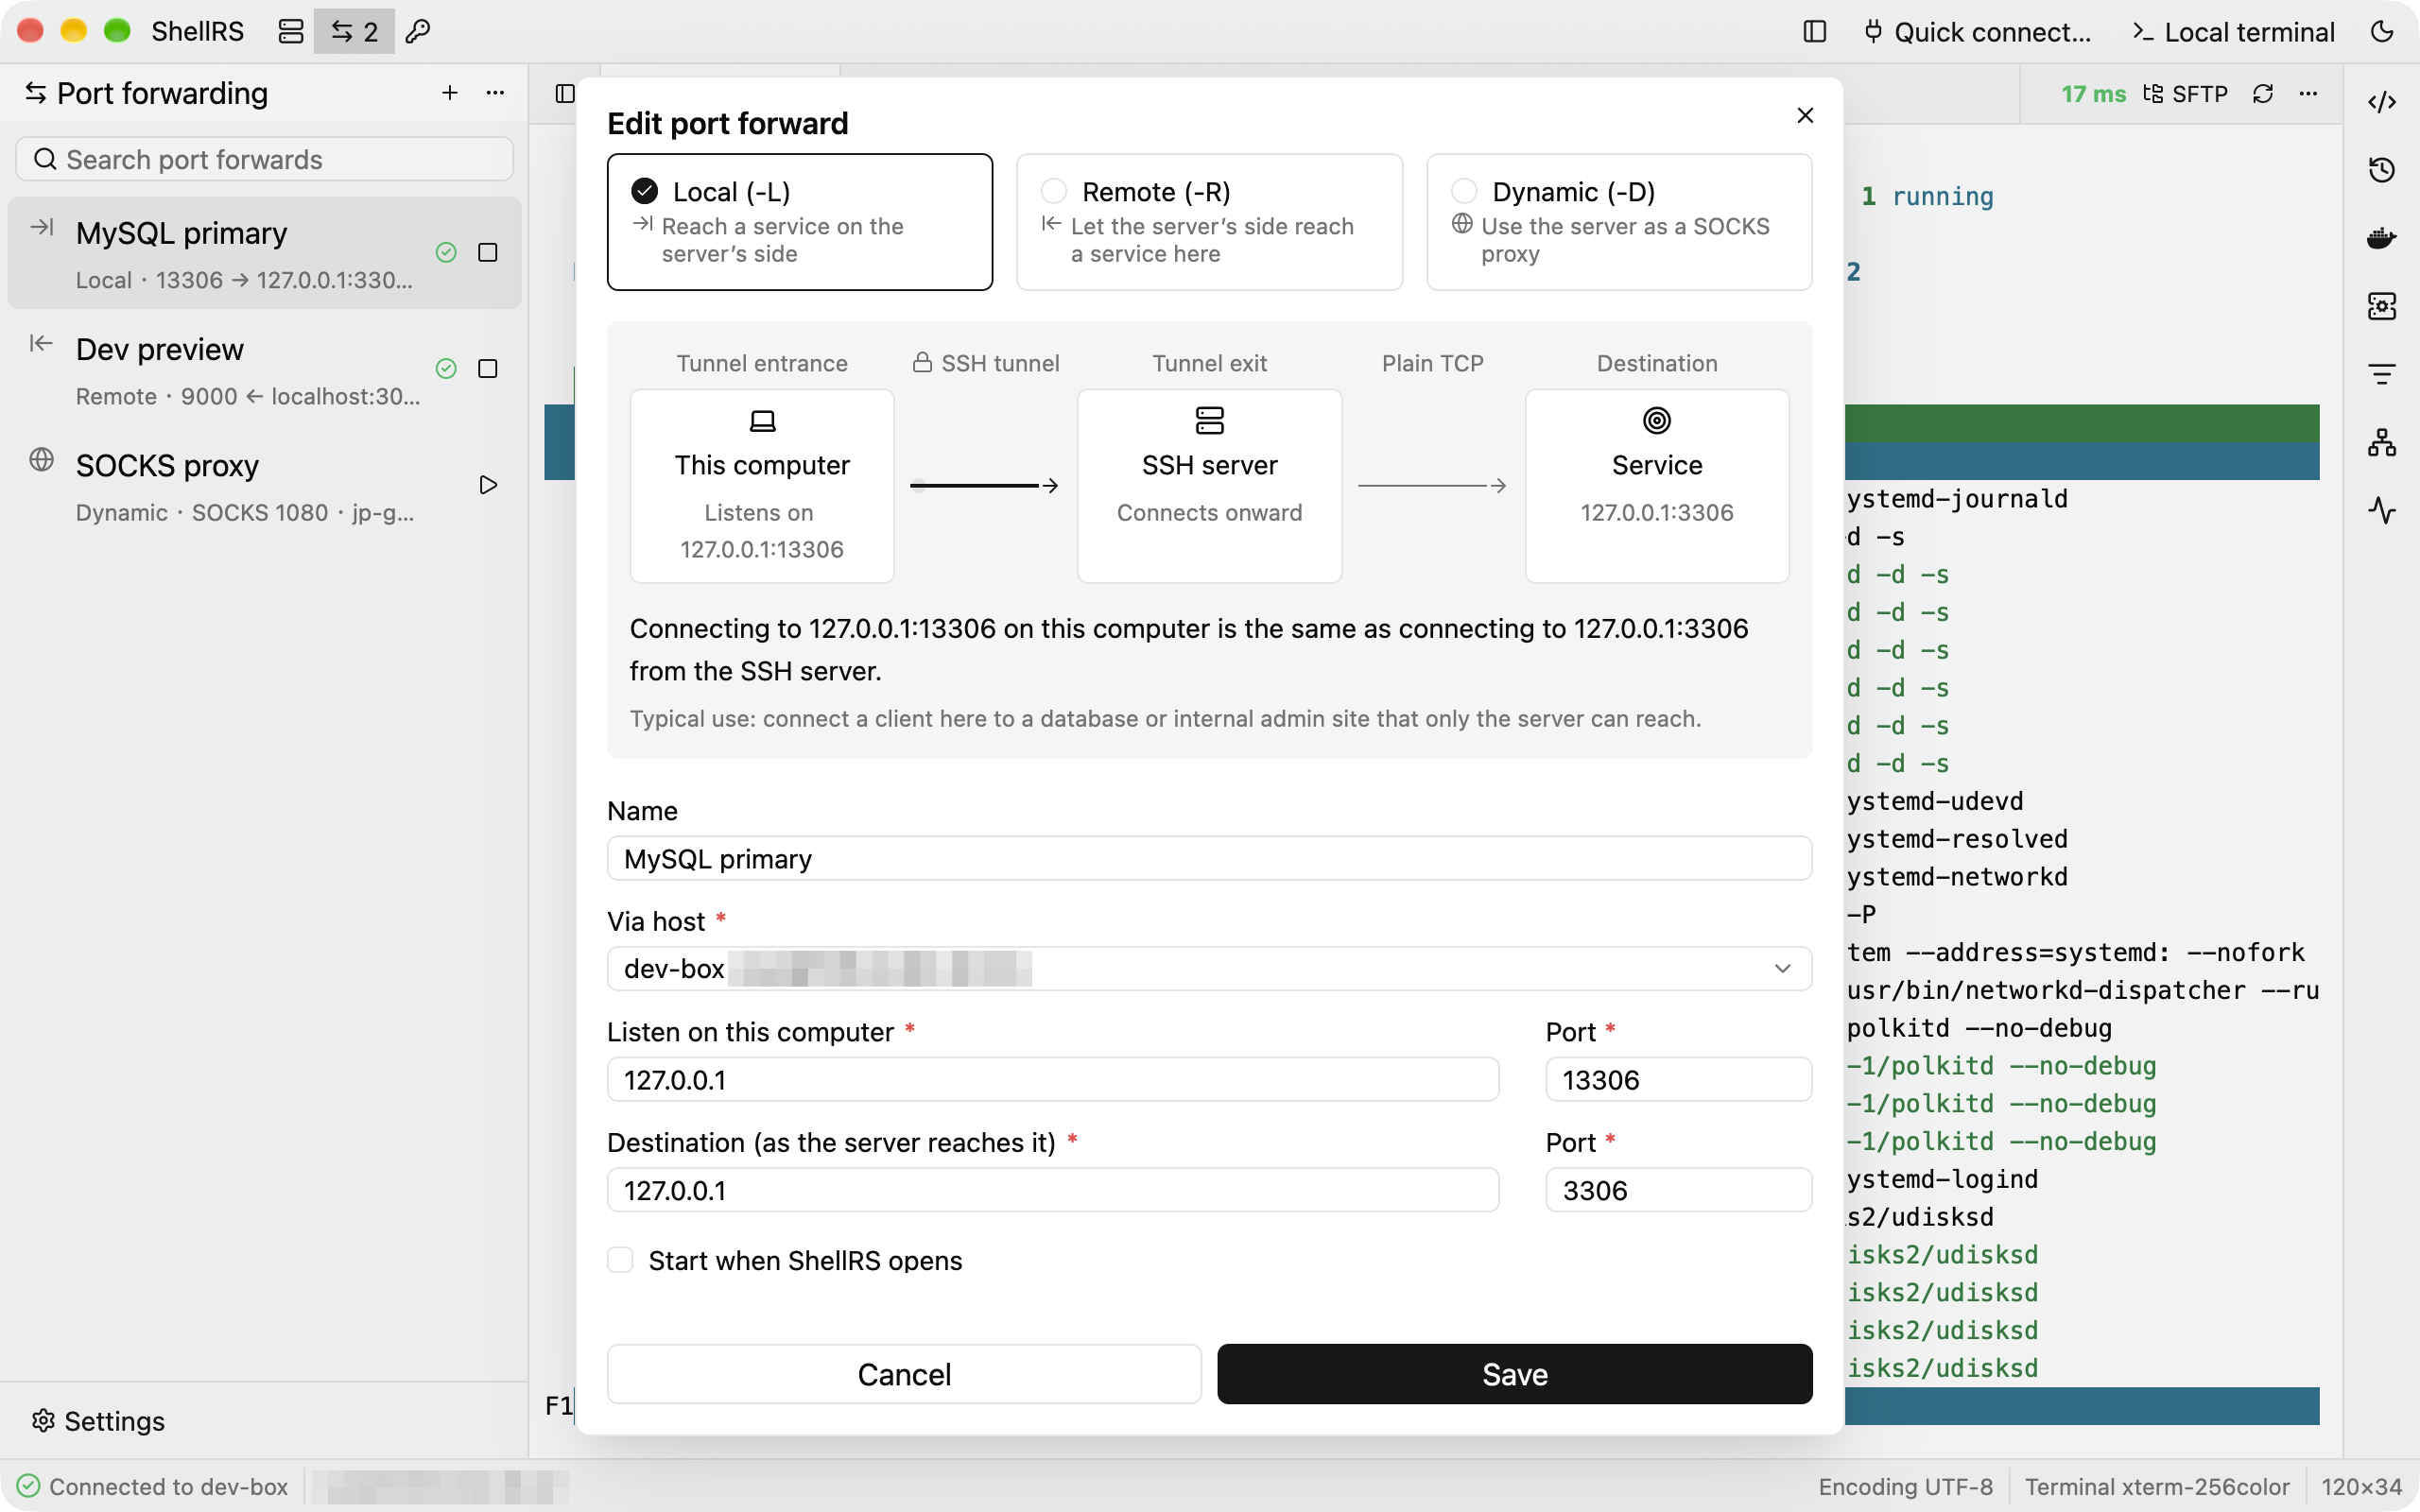Open the hosts list icon in title bar
The height and width of the screenshot is (1512, 2420).
[290, 31]
